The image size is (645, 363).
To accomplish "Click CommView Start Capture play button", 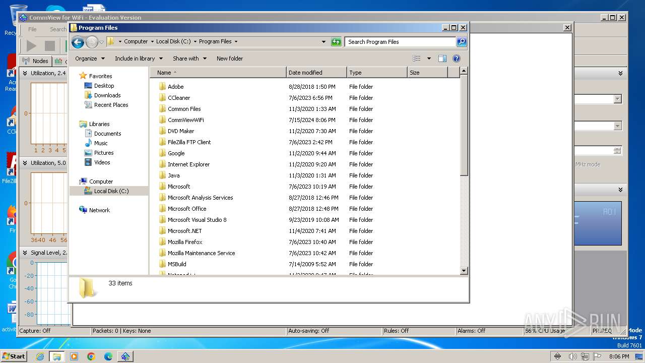I will pyautogui.click(x=31, y=46).
